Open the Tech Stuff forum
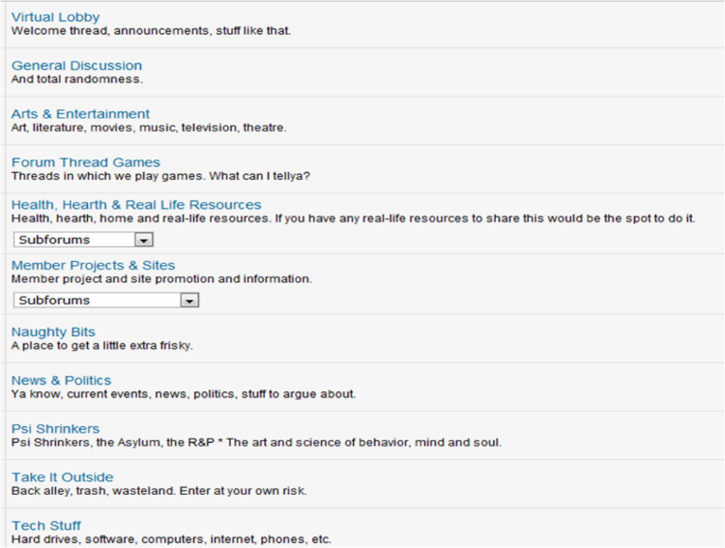Image resolution: width=725 pixels, height=548 pixels. [46, 526]
